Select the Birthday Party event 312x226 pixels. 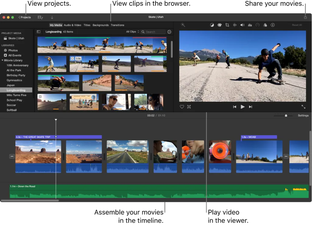click(x=16, y=75)
